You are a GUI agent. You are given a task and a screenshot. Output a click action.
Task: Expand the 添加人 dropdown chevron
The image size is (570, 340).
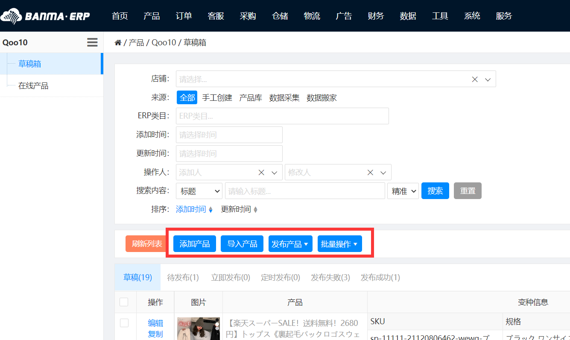pos(275,173)
